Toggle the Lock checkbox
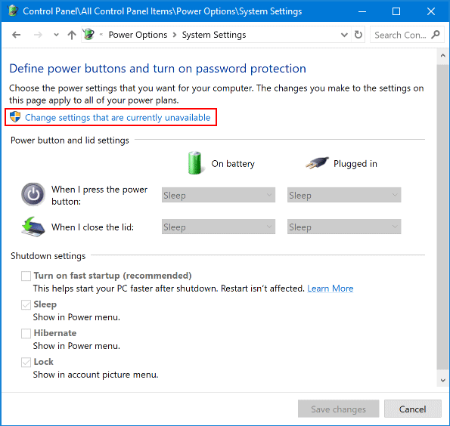This screenshot has width=450, height=426. pyautogui.click(x=26, y=363)
